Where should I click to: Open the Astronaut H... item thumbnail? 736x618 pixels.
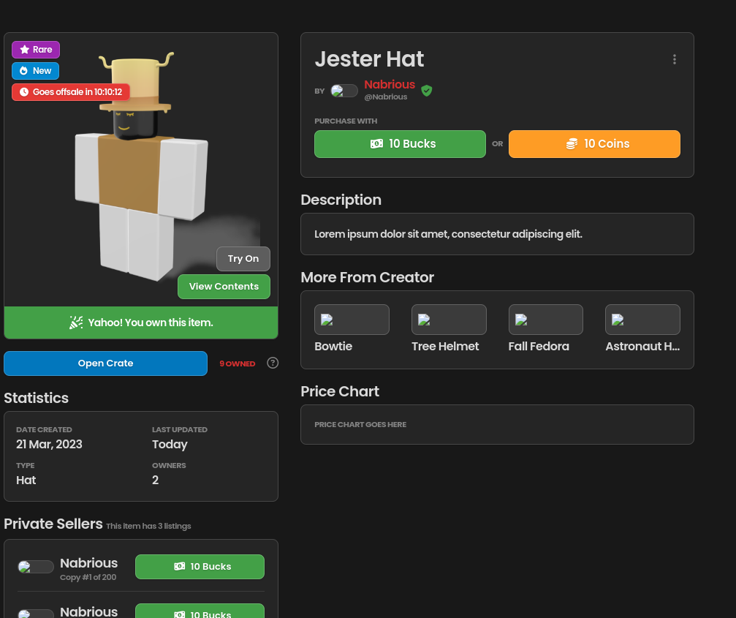(x=642, y=320)
